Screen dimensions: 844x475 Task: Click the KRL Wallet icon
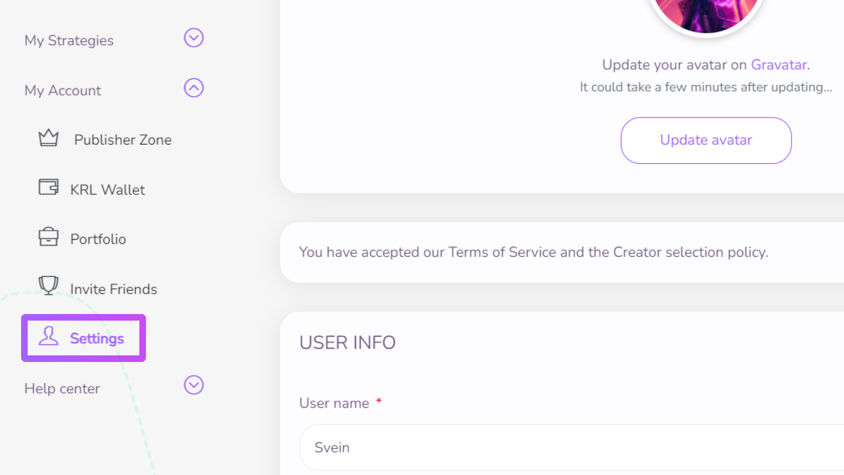click(48, 187)
